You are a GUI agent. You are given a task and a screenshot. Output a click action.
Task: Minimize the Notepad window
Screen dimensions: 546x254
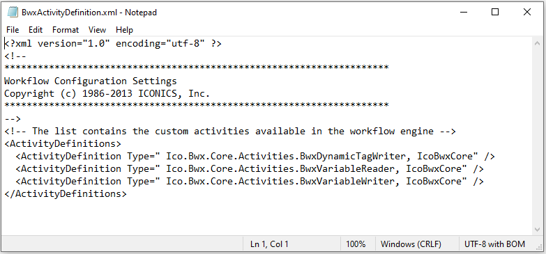pyautogui.click(x=463, y=12)
